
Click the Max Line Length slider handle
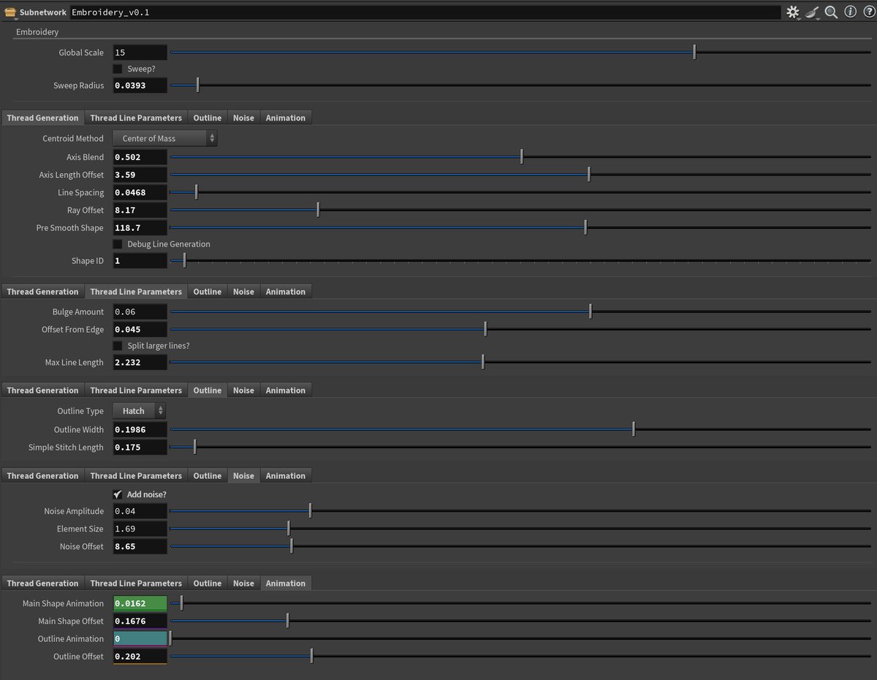click(483, 363)
